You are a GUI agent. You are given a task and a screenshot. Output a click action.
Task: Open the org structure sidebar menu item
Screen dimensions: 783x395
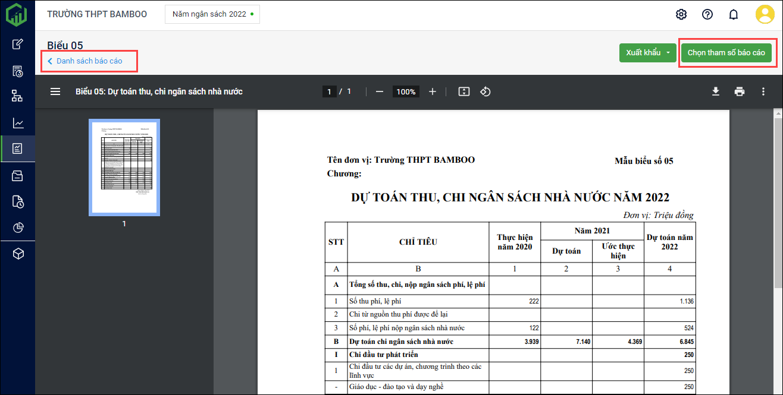tap(18, 96)
